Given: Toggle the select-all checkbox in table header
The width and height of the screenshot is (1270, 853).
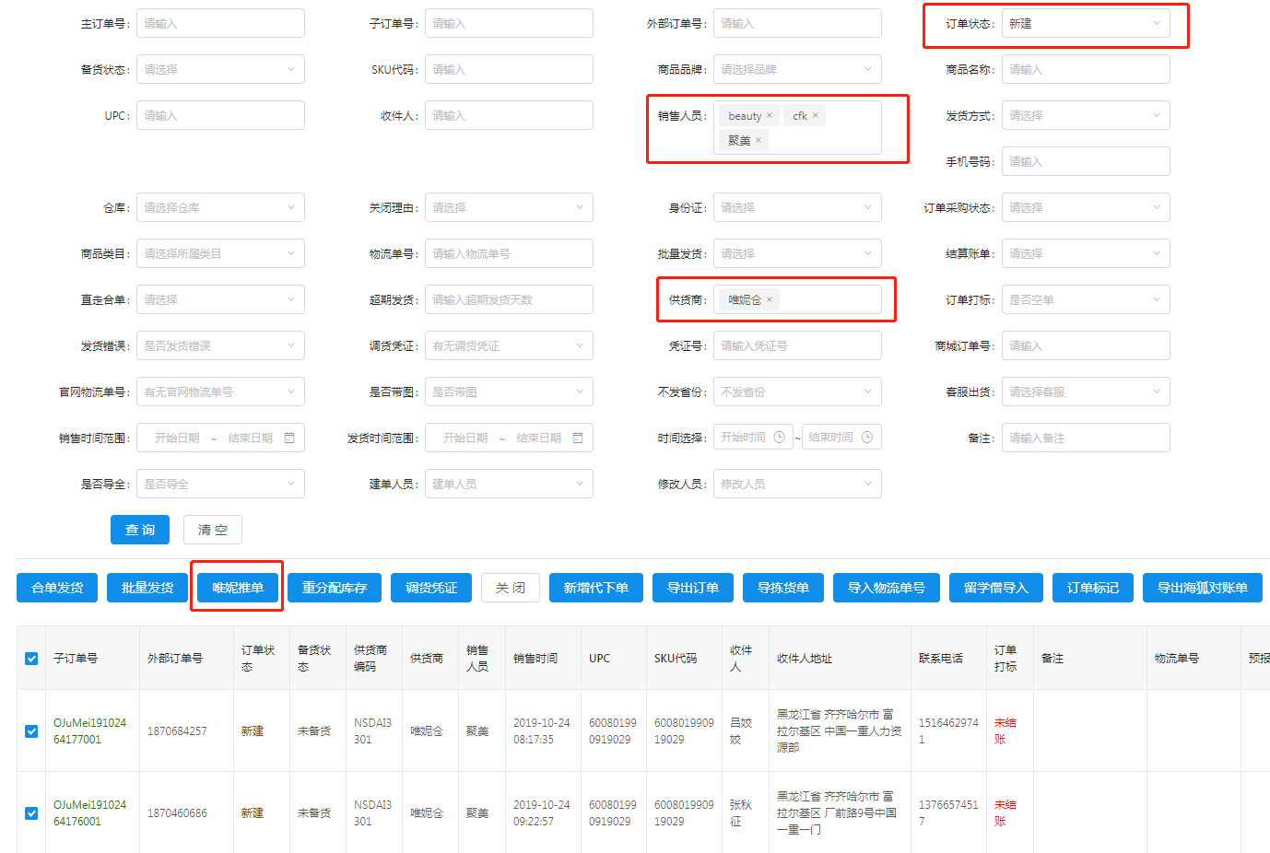Looking at the screenshot, I should [x=31, y=659].
